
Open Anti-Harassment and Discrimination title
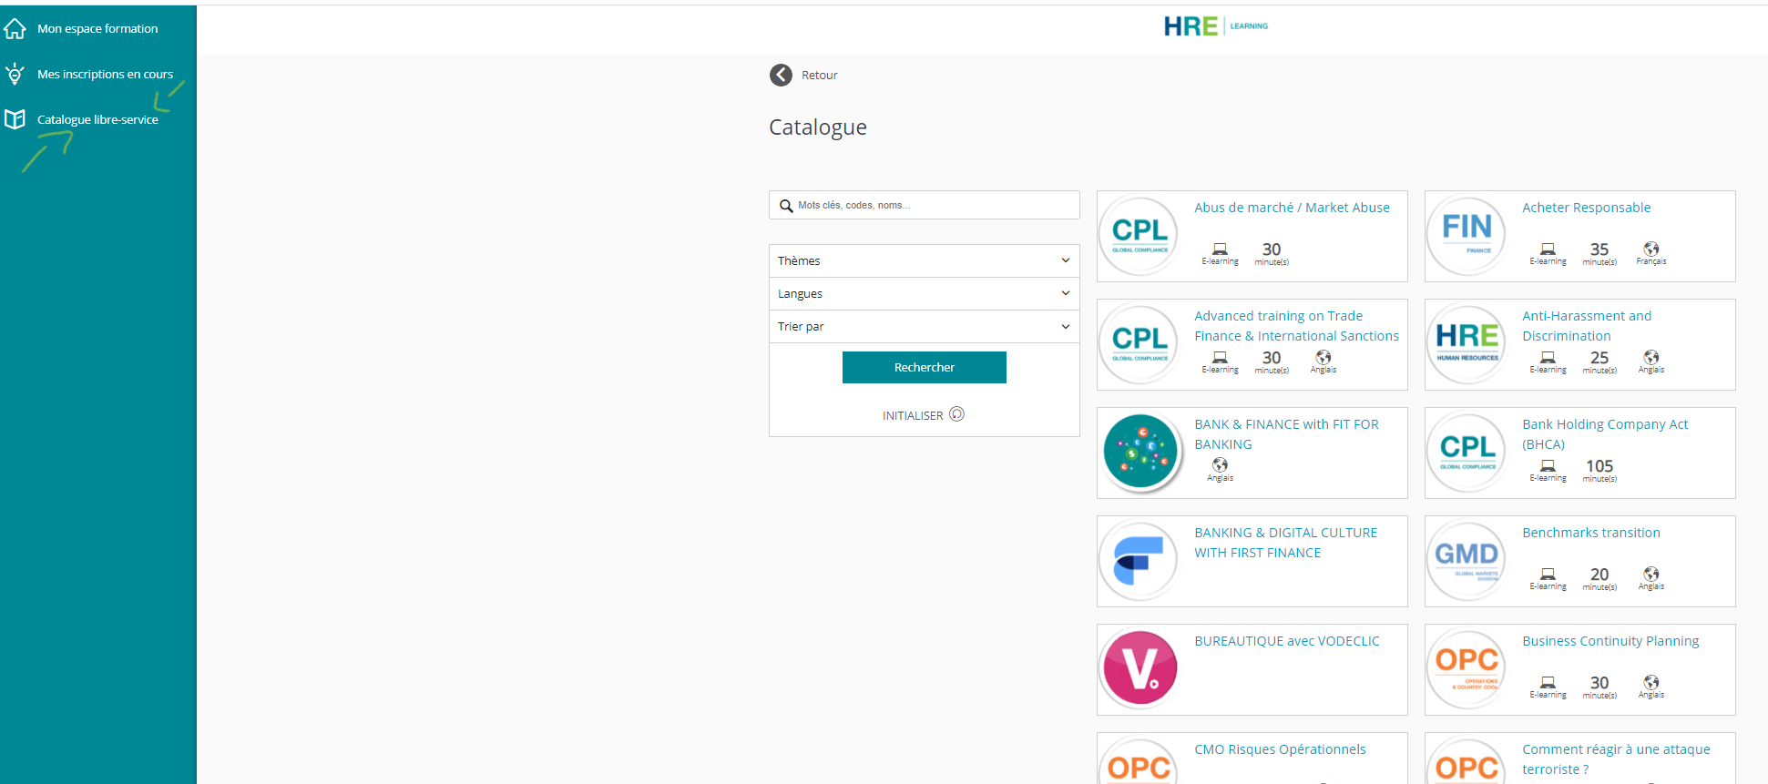coord(1587,326)
